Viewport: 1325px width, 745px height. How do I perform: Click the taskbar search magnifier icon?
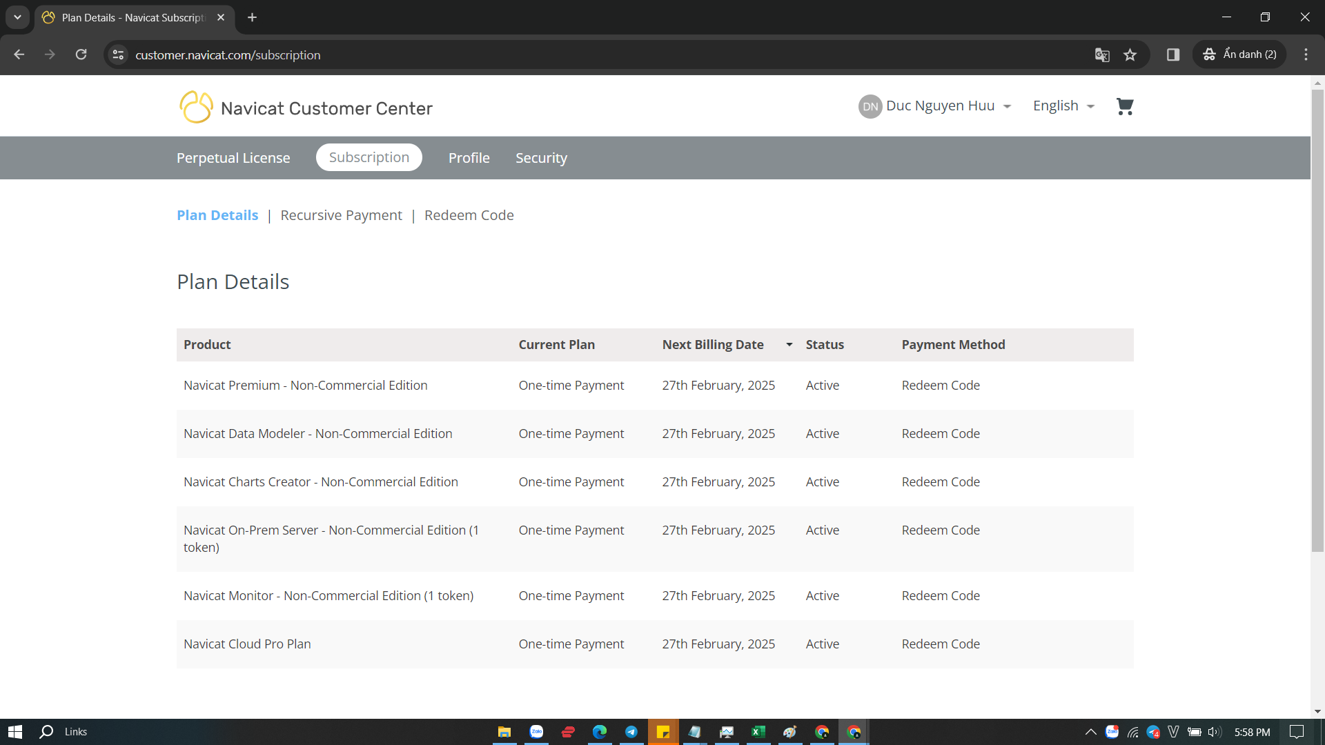tap(46, 732)
